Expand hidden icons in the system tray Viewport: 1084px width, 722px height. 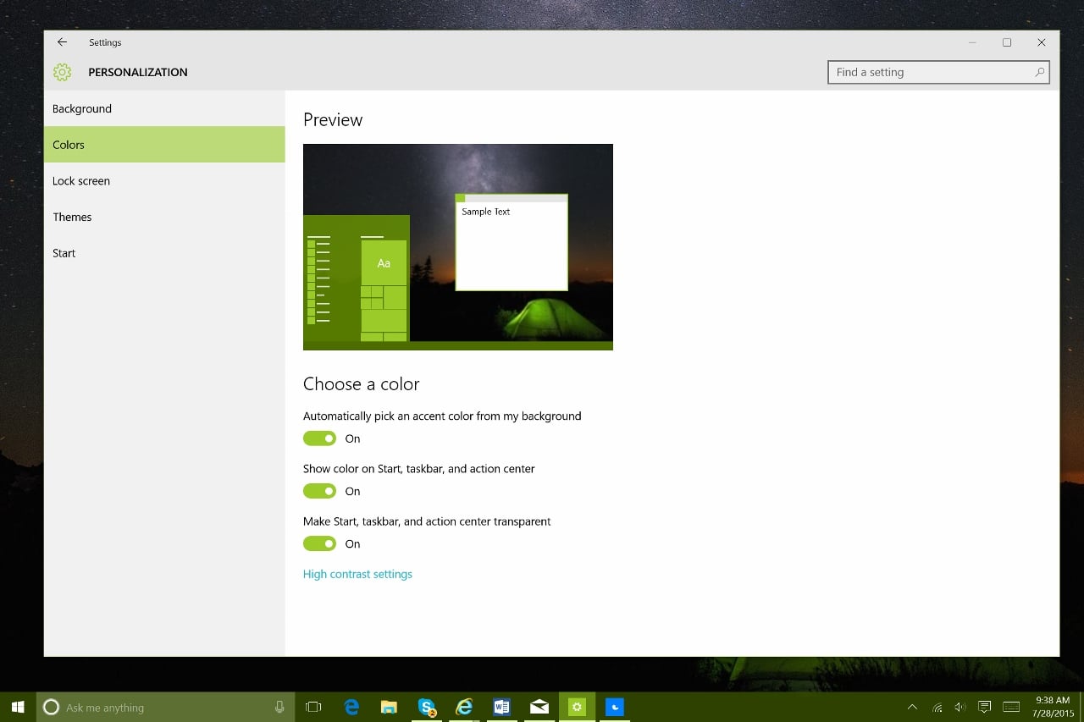pos(912,706)
